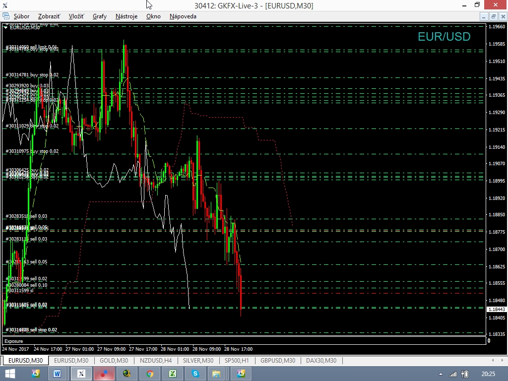Open the first colorful squares taskbar app
The image size is (508, 381).
(x=36, y=374)
